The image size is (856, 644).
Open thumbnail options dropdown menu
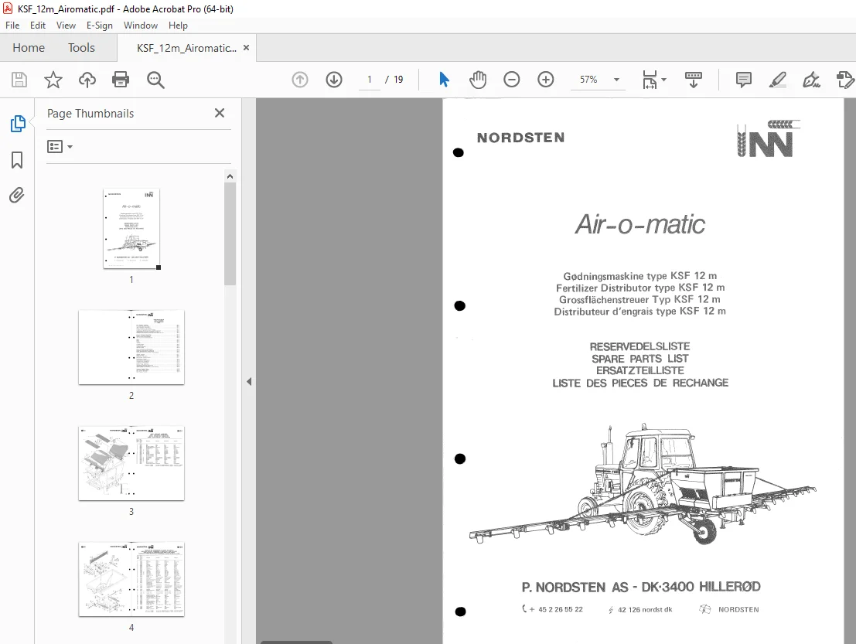click(x=60, y=147)
